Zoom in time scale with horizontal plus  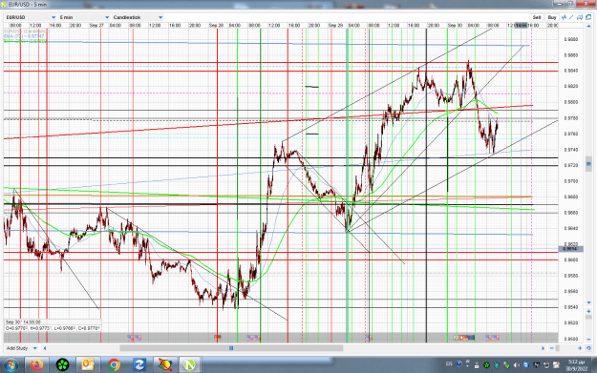tap(580, 348)
